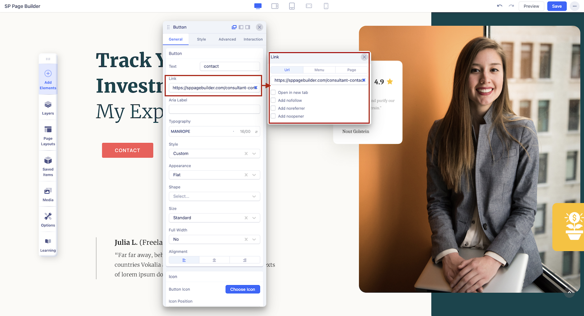Click the blue Save button
Image resolution: width=584 pixels, height=316 pixels.
coord(557,6)
